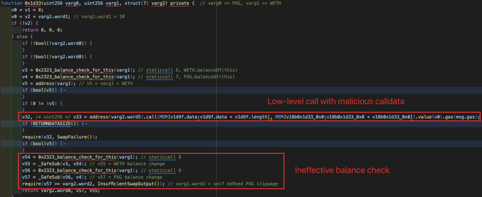Select the 'Ineffective balance check' annotation
This screenshot has width=482, height=197.
coord(342,170)
